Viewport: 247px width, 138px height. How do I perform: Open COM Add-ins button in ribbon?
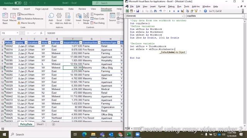point(68,18)
